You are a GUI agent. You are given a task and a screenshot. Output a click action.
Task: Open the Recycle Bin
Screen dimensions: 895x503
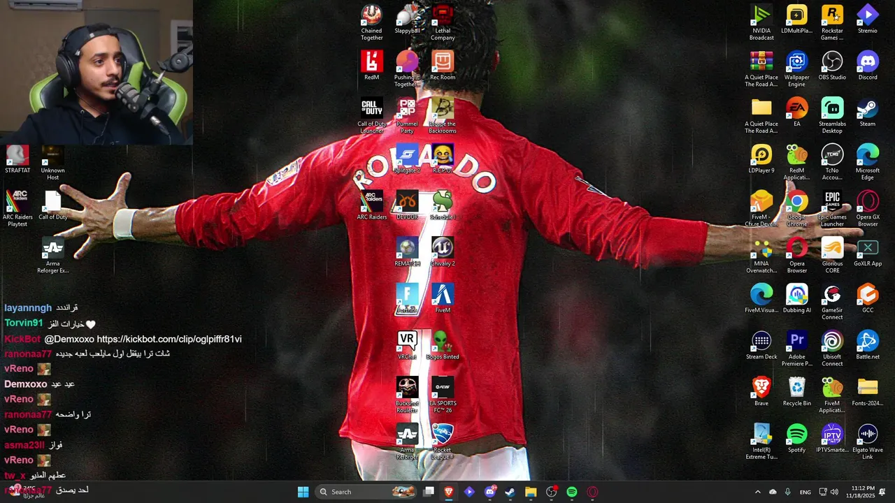797,392
